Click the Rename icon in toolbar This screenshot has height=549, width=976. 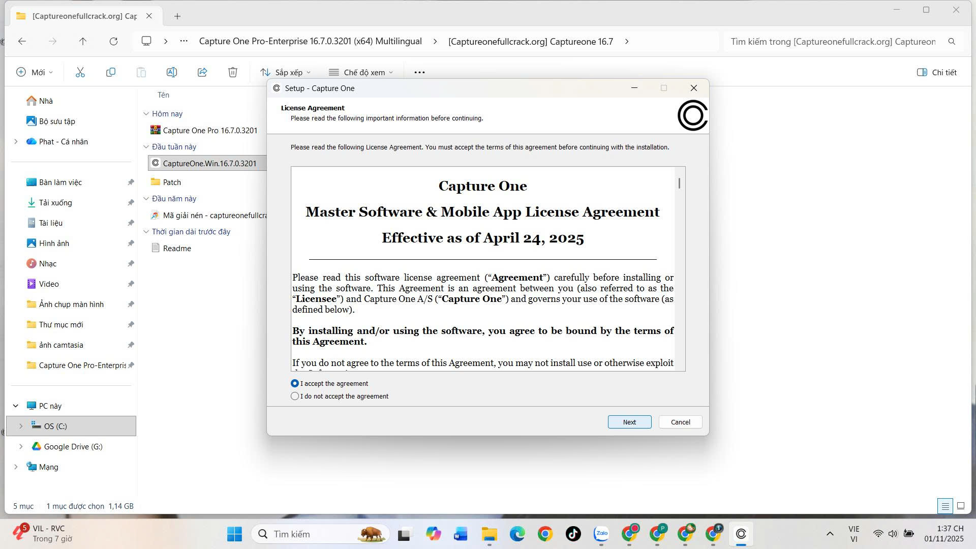172,72
